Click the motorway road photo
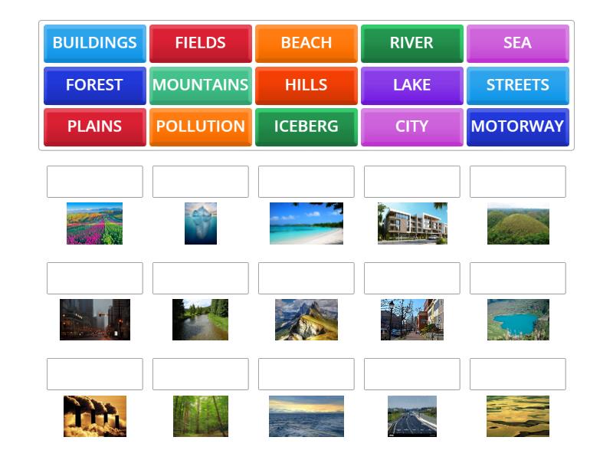This screenshot has width=613, height=460. pyautogui.click(x=411, y=416)
